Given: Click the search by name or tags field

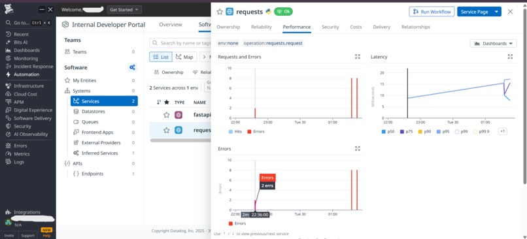Looking at the screenshot, I should pos(180,43).
